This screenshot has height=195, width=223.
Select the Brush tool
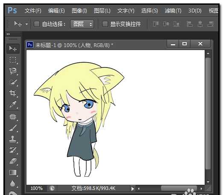tap(13, 128)
